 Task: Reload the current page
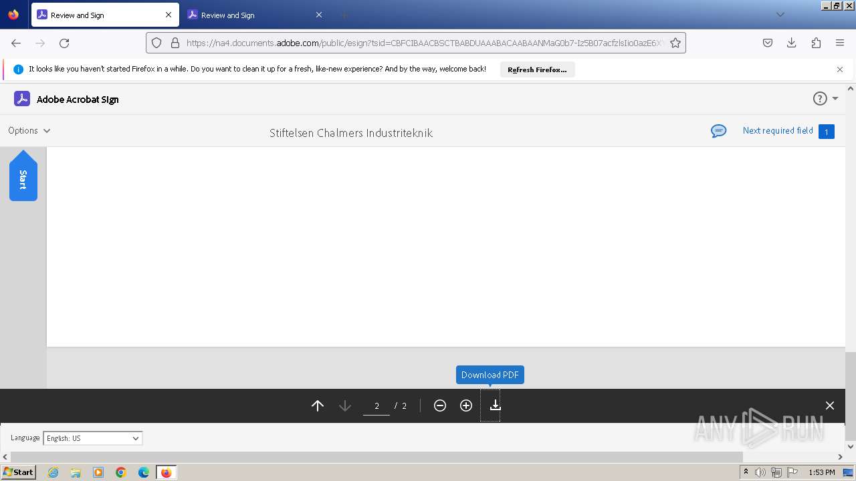pyautogui.click(x=64, y=43)
